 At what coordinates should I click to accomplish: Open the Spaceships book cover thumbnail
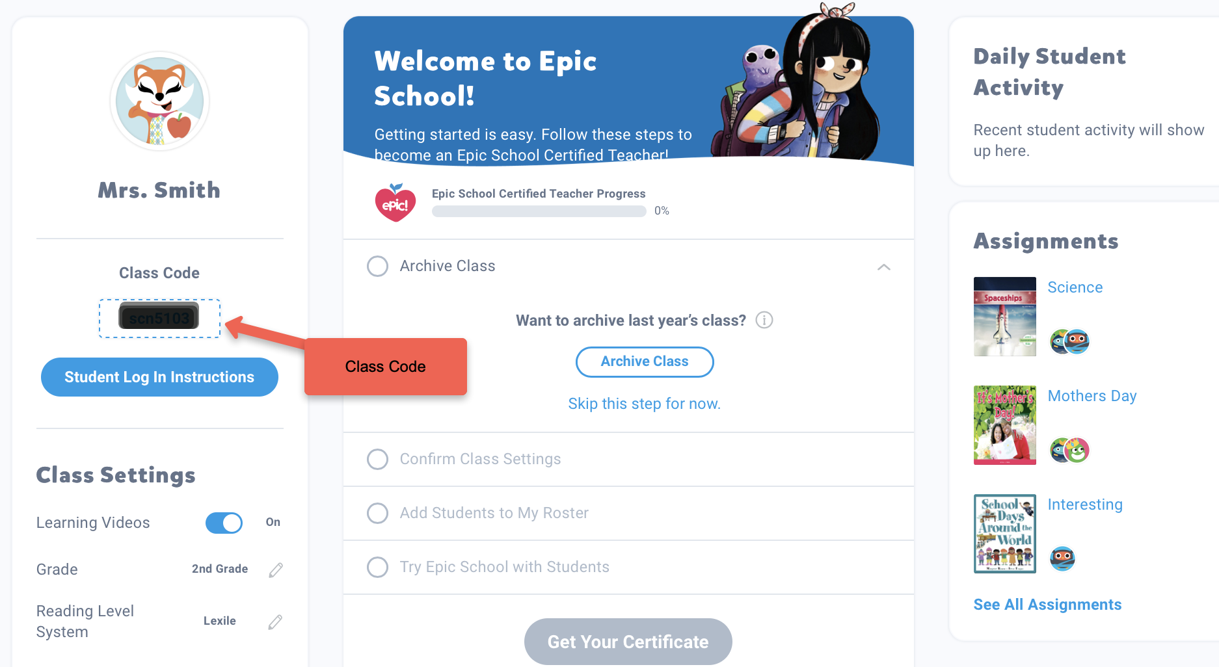point(1004,317)
